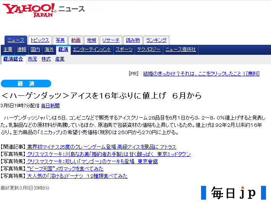Open the 毎日新聞 source link
This screenshot has width=271, height=205.
50,106
